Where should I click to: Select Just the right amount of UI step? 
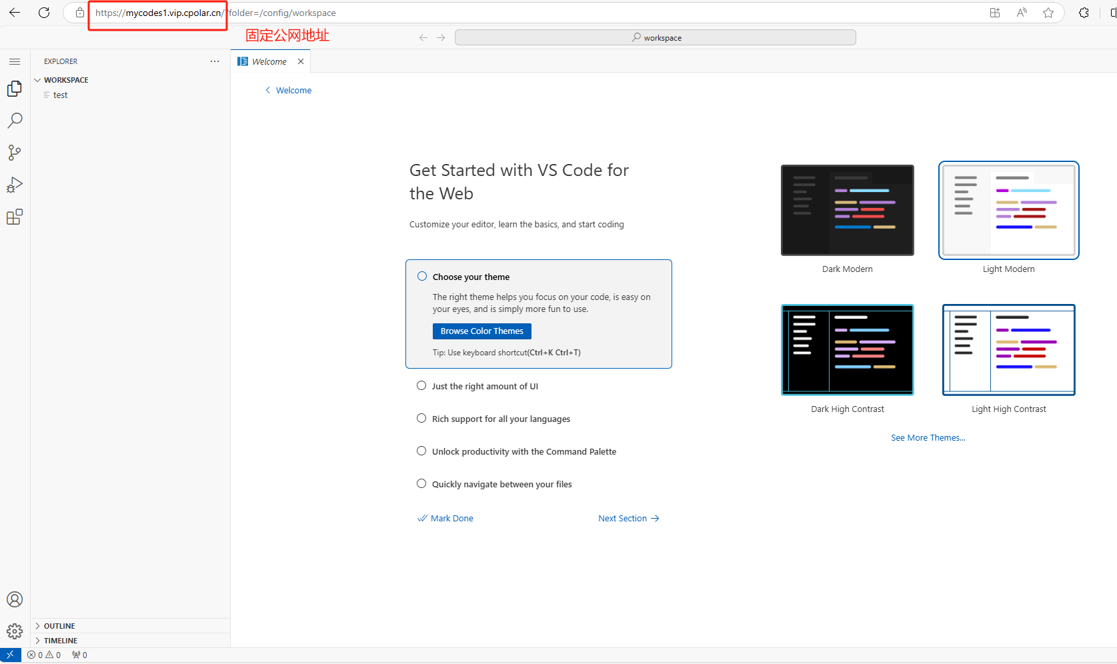pos(484,386)
